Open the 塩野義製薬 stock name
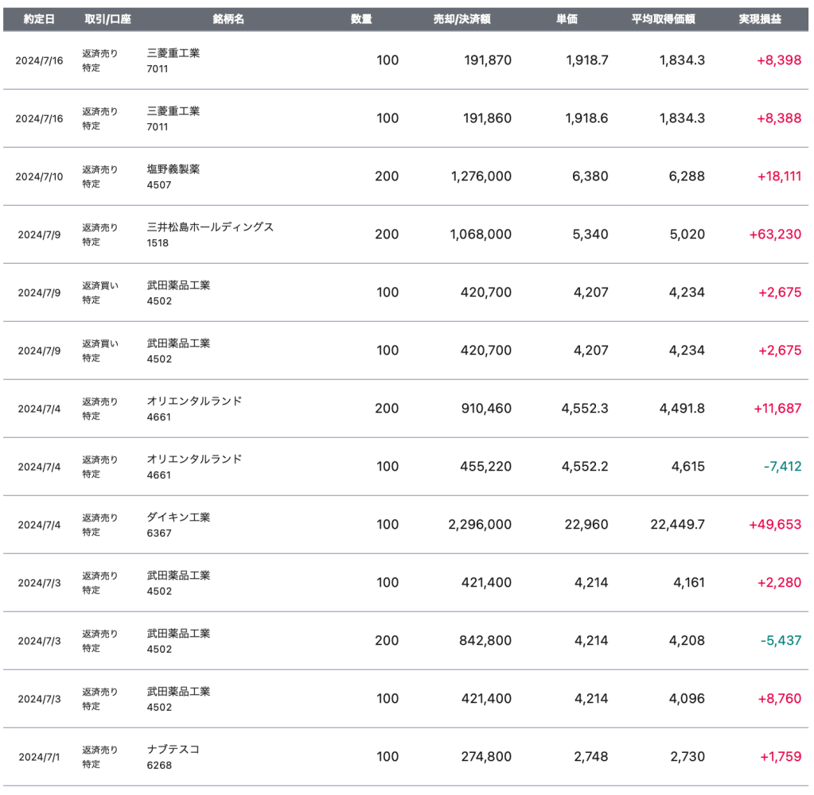This screenshot has width=814, height=795. coord(173,169)
